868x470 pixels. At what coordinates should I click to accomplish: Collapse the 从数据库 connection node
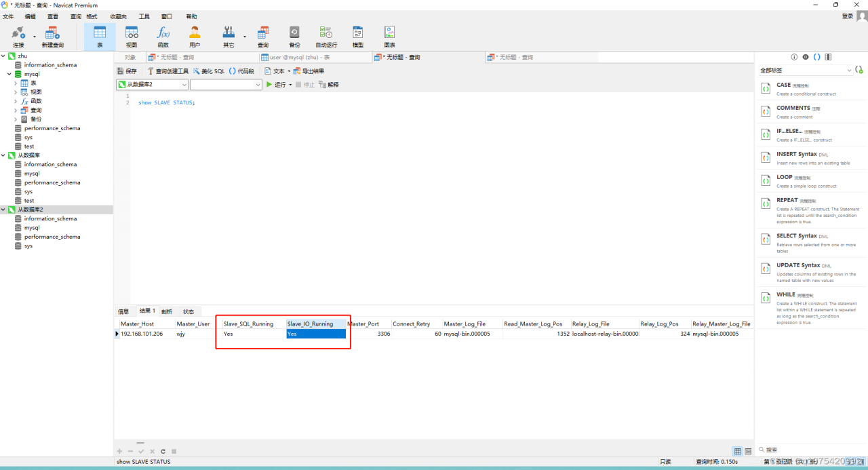(3, 155)
